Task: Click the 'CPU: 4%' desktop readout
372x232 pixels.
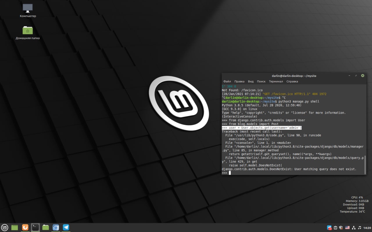Action: 357,197
